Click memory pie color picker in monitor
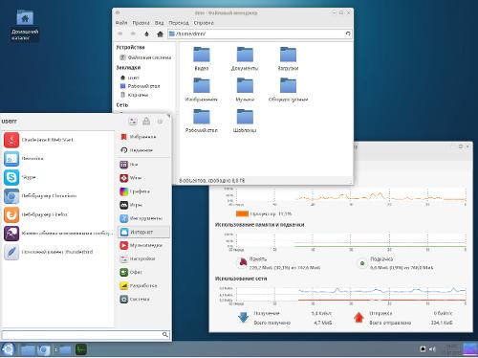 click(243, 262)
